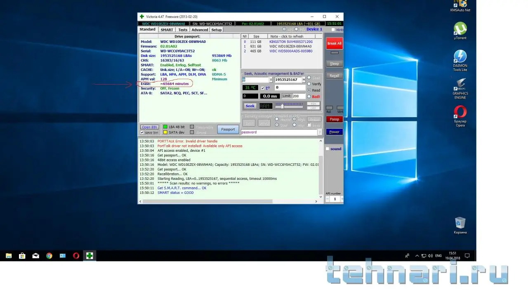Open the Recycle Bin on desktop
This screenshot has width=528, height=297.
460,223
